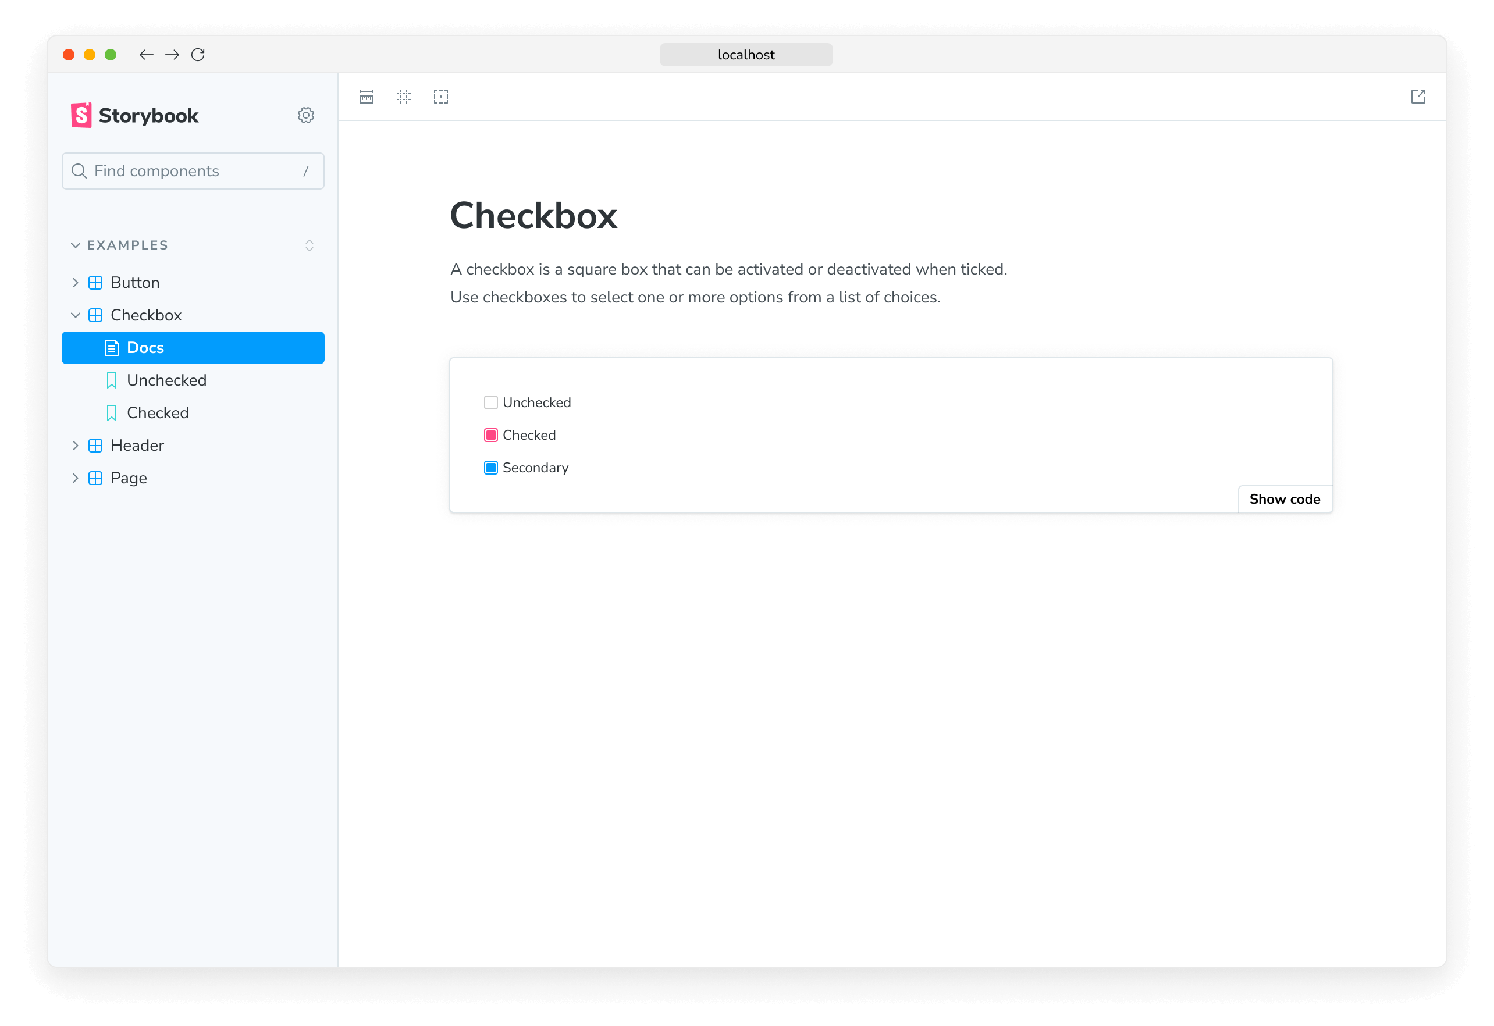Click the grid overlay icon
The image size is (1494, 1026).
pyautogui.click(x=404, y=98)
